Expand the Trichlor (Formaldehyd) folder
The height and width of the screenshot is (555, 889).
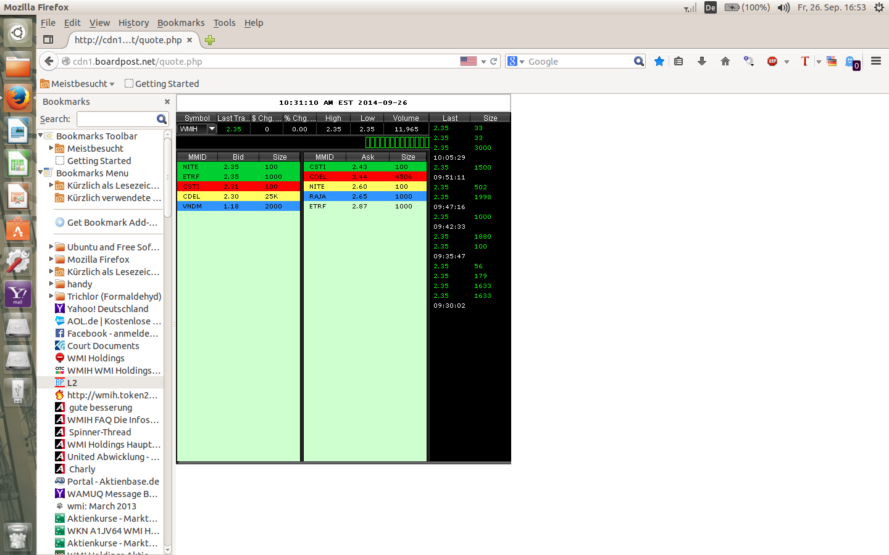[51, 296]
